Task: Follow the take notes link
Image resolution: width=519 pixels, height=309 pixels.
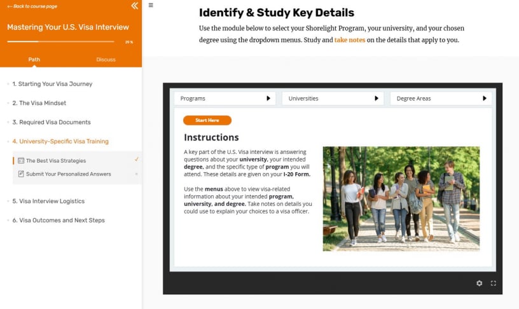Action: [x=350, y=40]
